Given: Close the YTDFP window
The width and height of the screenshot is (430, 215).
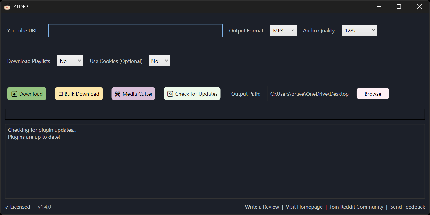Looking at the screenshot, I should tap(419, 6).
